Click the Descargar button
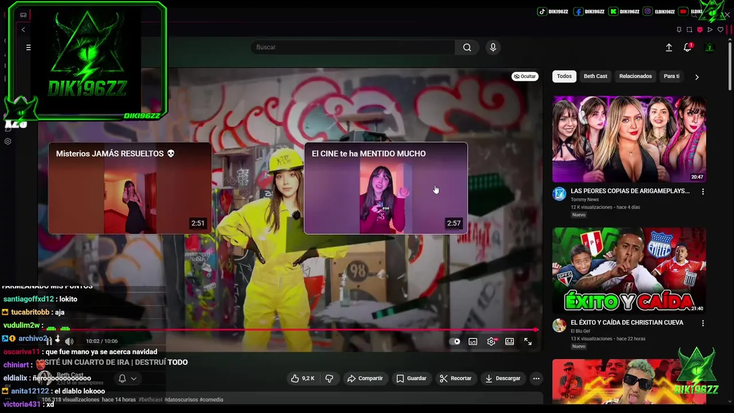This screenshot has width=734, height=413. tap(502, 379)
